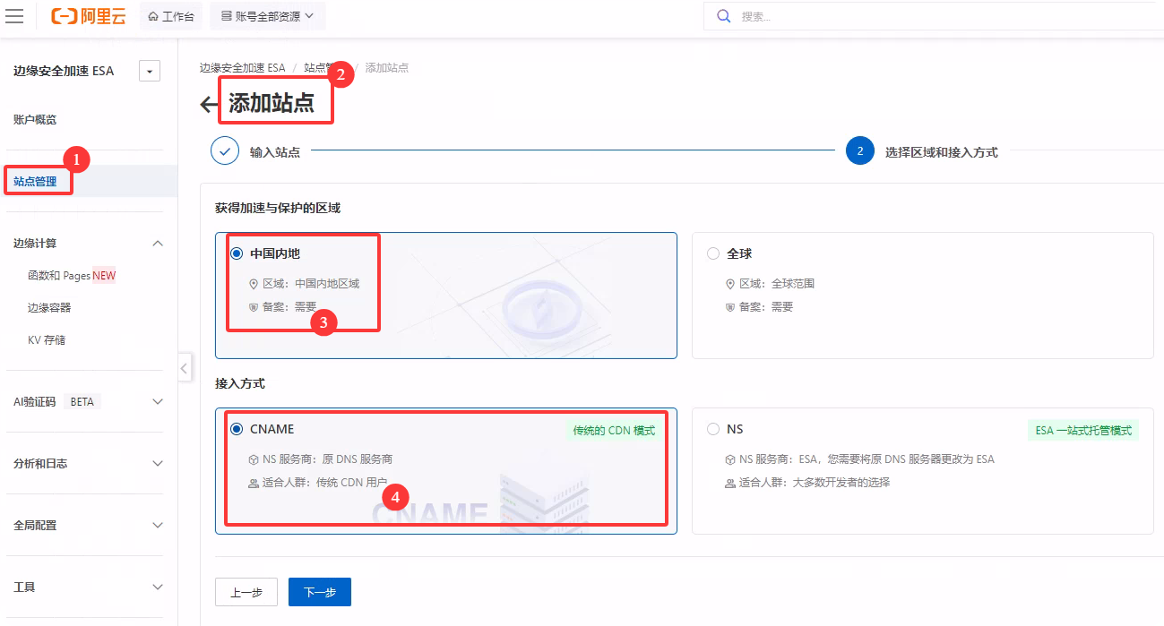1164x626 pixels.
Task: Open the hamburger navigation menu
Action: pos(15,16)
